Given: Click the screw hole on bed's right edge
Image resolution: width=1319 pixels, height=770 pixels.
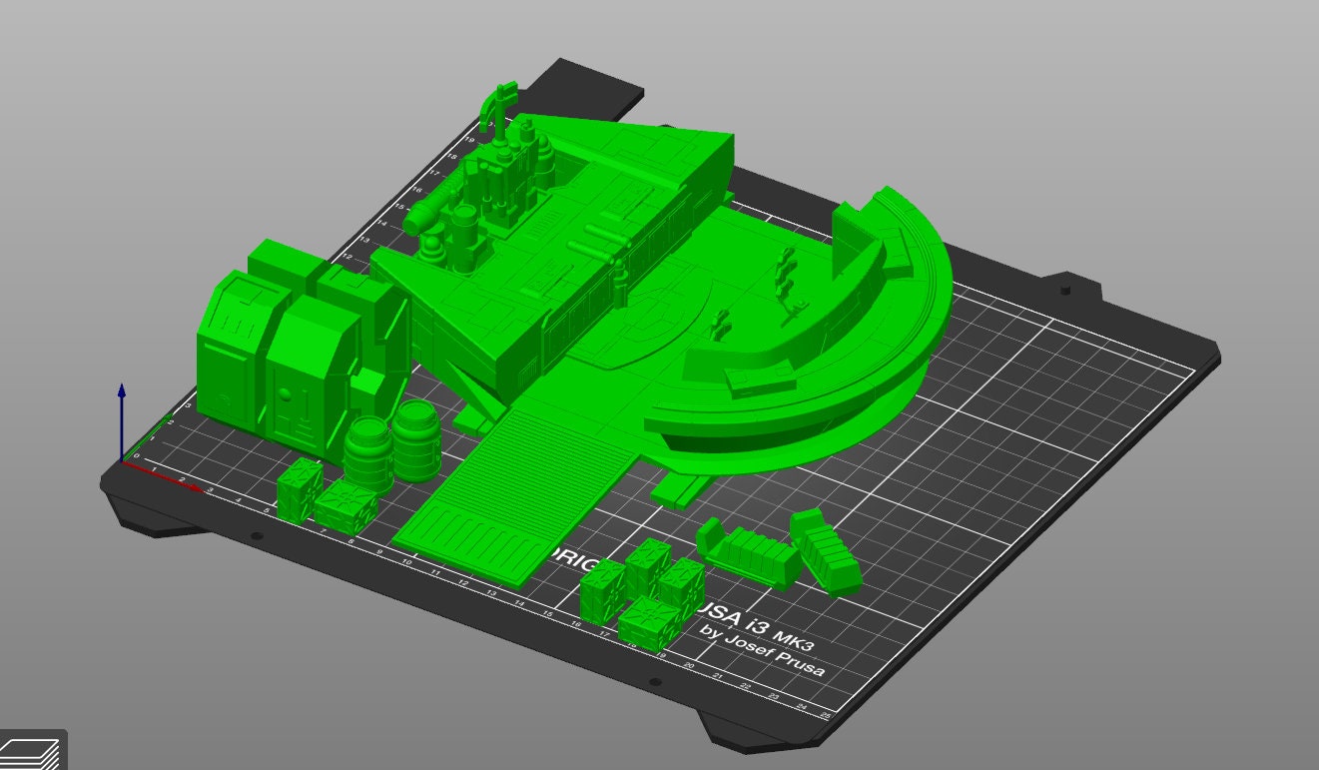Looking at the screenshot, I should point(1064,290).
